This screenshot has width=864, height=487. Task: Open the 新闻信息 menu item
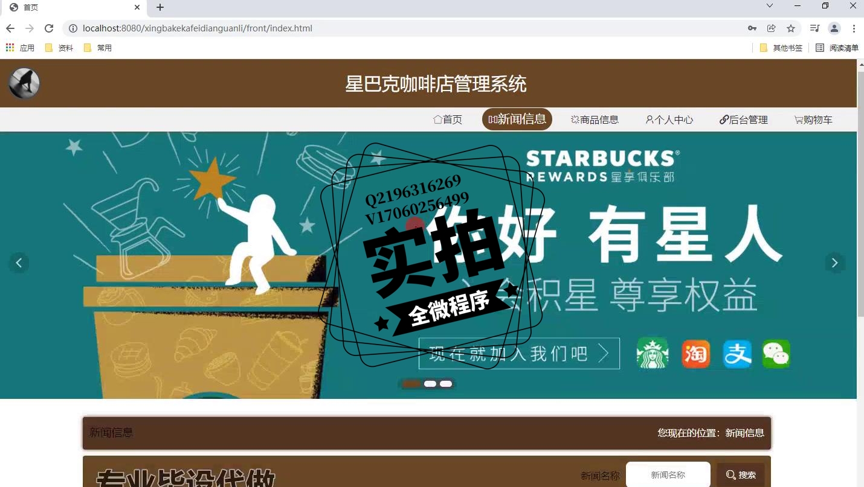(517, 119)
